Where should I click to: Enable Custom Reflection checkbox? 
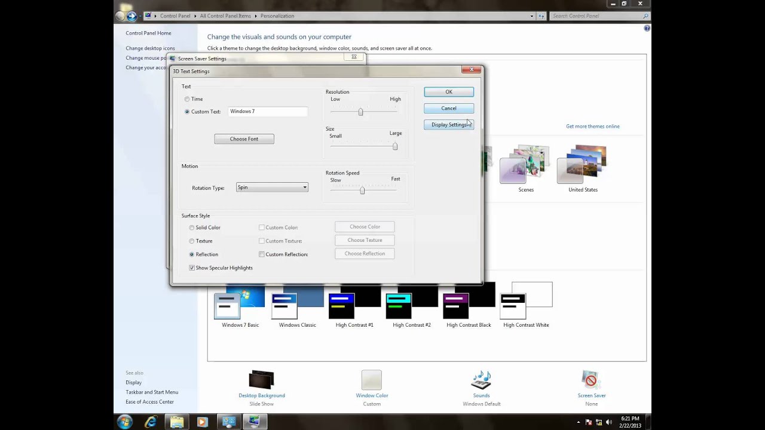click(x=262, y=254)
